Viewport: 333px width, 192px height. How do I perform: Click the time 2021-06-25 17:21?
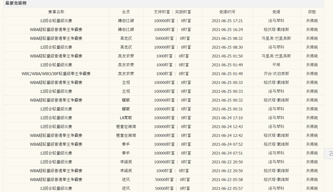click(227, 21)
